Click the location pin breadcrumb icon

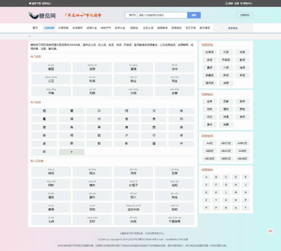pos(30,37)
